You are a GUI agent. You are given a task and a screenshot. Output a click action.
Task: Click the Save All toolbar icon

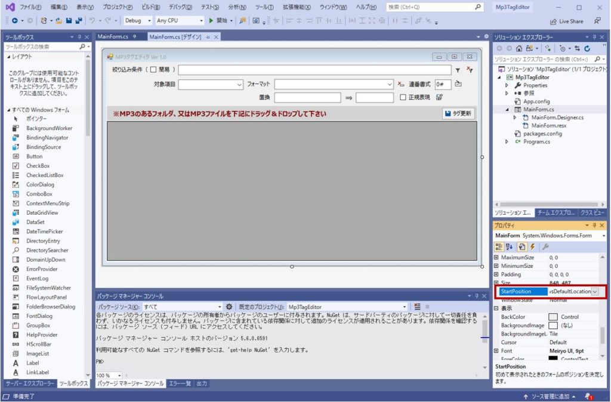(79, 21)
